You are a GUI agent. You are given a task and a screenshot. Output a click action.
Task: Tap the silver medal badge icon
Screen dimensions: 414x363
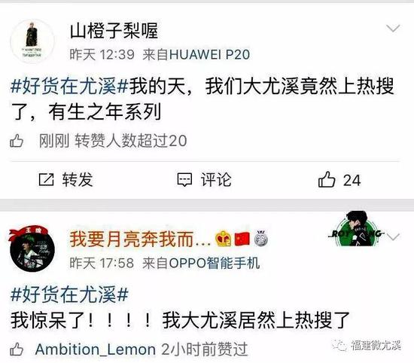coord(261,239)
